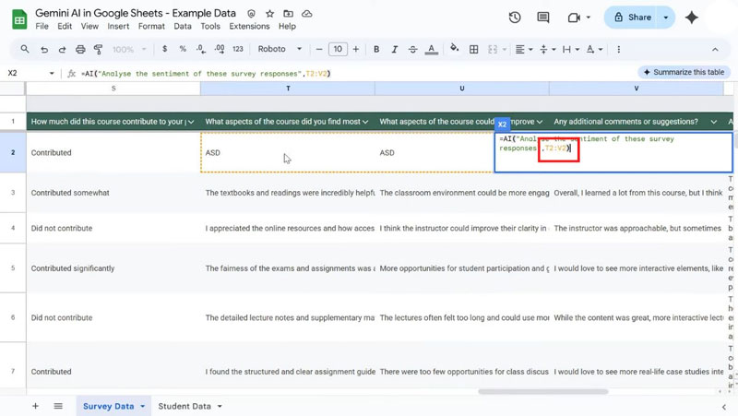
Task: Open the comments panel icon
Action: tap(543, 18)
